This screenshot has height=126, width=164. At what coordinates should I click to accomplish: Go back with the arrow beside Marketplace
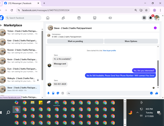pyautogui.click(x=1, y=25)
